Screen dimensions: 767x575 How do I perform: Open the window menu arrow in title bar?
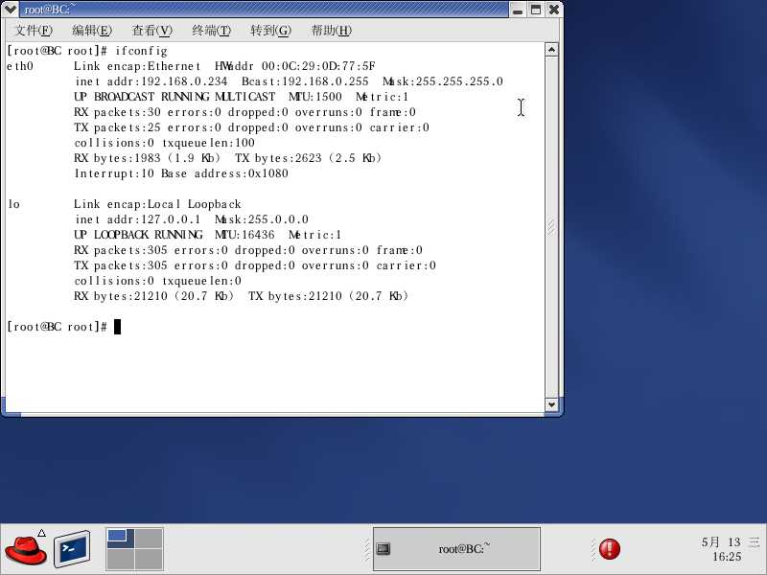coord(10,9)
